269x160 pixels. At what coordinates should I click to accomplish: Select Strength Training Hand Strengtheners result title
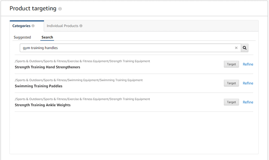47,67
